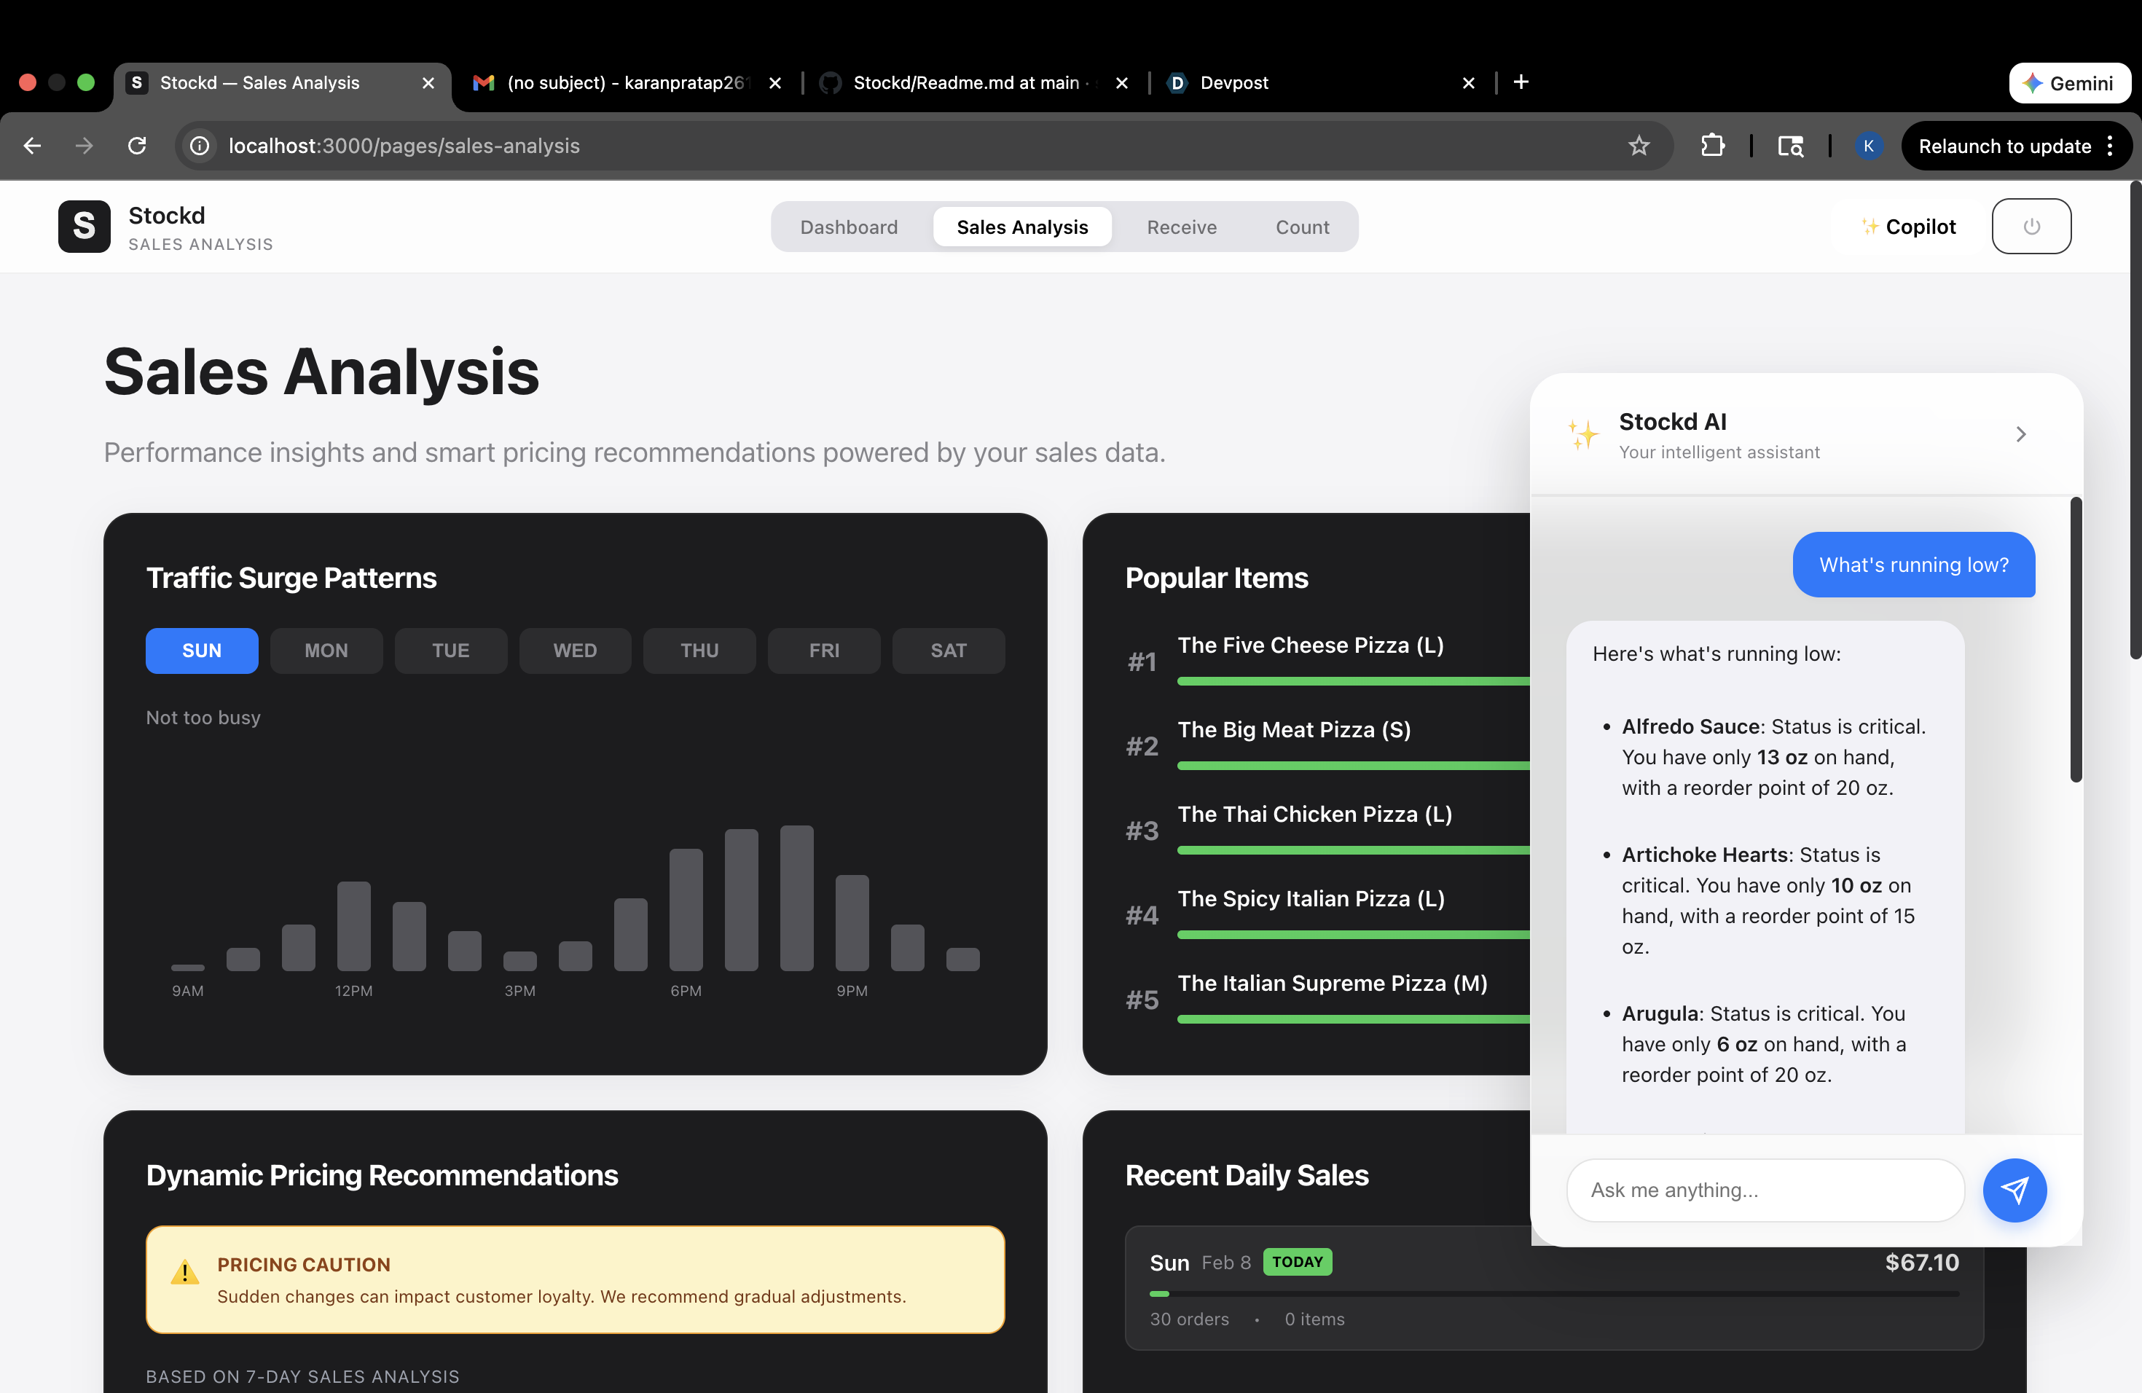This screenshot has width=2142, height=1393.
Task: Click the paper-plane send message button
Action: point(2013,1190)
